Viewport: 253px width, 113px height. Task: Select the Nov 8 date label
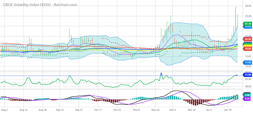(136, 110)
